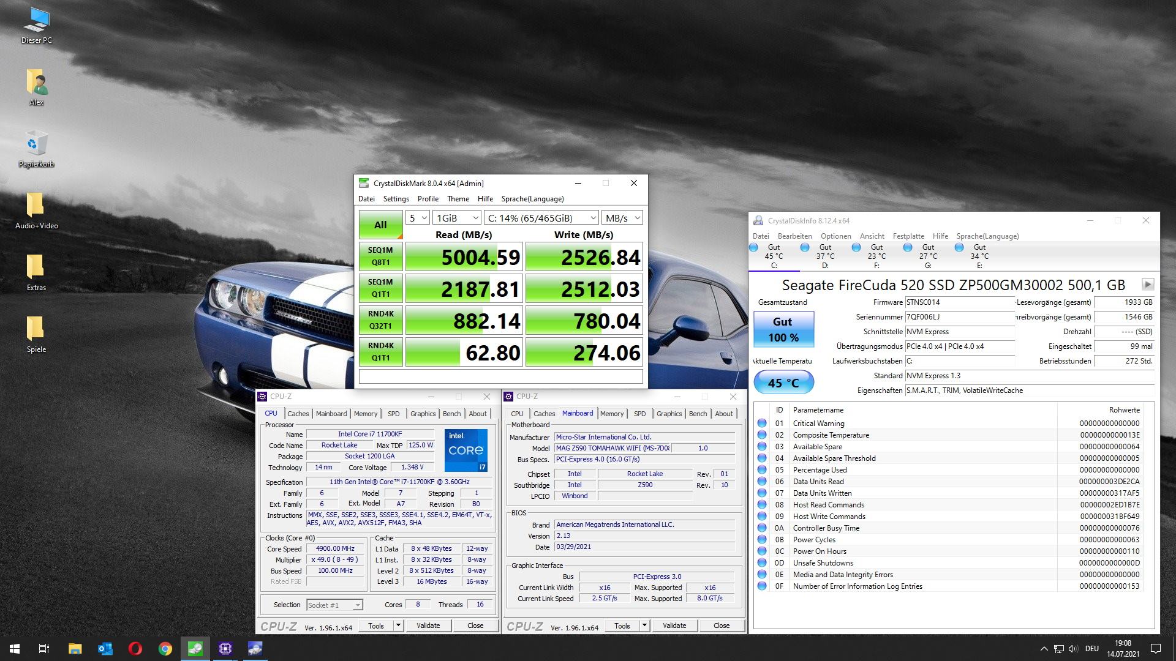1176x661 pixels.
Task: Run RND4K Q1T1 benchmark test
Action: [380, 352]
